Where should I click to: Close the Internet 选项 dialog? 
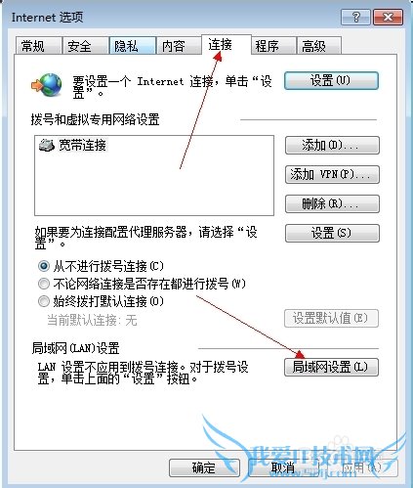point(389,17)
